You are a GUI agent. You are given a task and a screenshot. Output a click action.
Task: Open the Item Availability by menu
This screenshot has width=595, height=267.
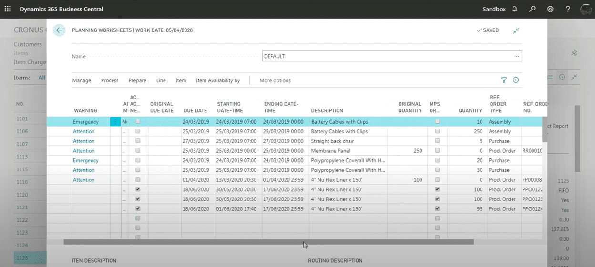[x=218, y=80]
